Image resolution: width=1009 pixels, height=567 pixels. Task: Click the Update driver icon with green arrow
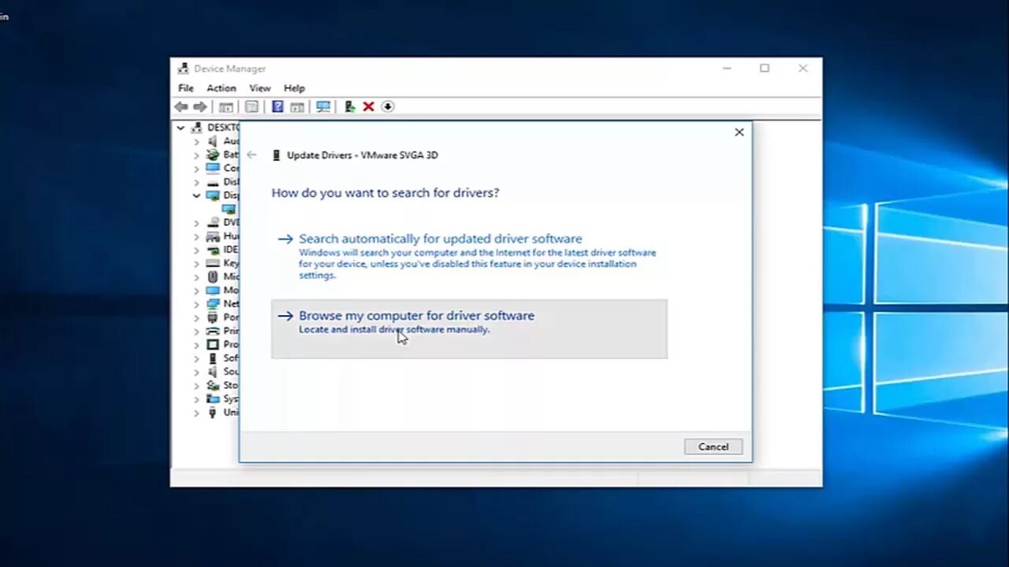point(350,106)
